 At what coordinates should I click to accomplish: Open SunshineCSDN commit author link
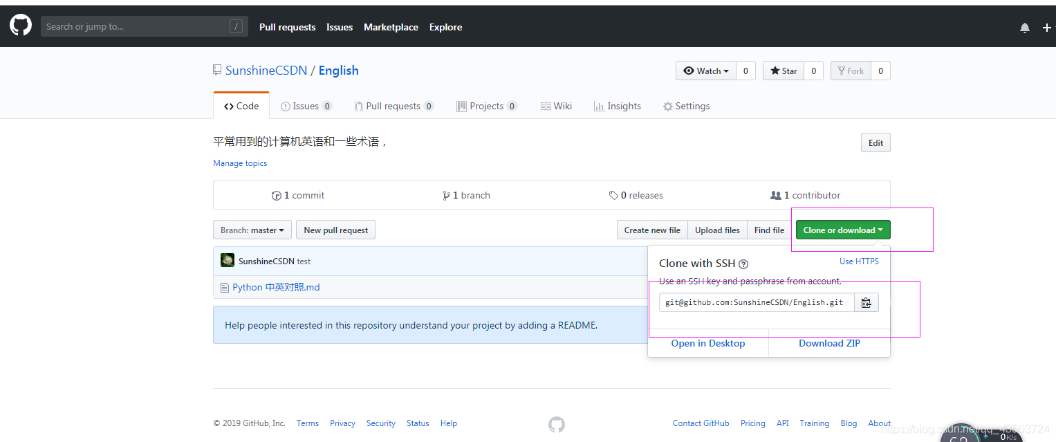tap(266, 261)
